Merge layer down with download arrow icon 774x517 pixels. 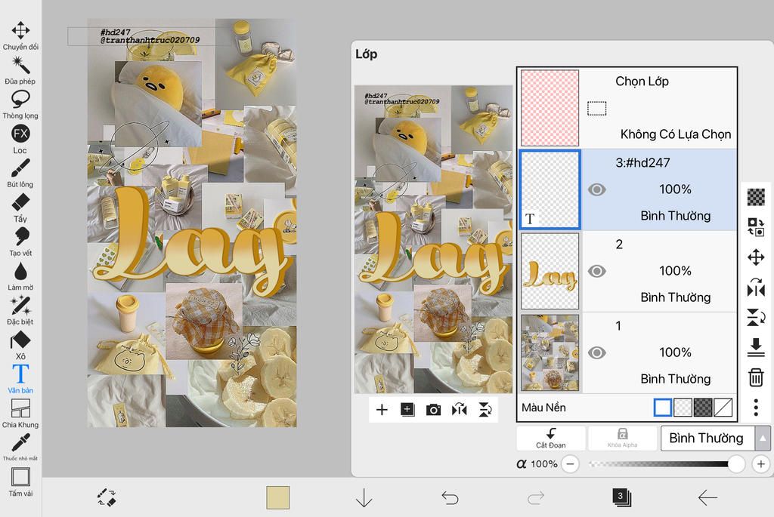(x=756, y=347)
